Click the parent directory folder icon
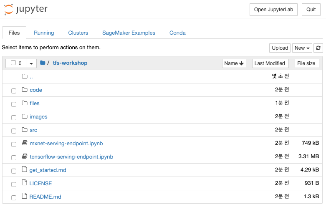The height and width of the screenshot is (207, 326). tap(25, 76)
